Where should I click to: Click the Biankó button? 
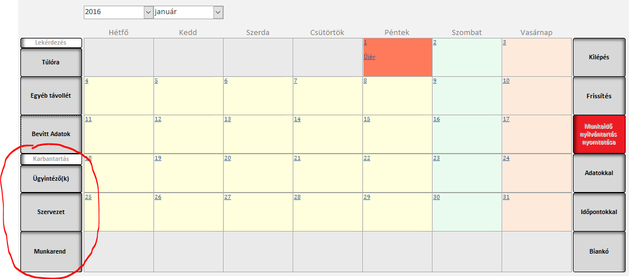599,251
